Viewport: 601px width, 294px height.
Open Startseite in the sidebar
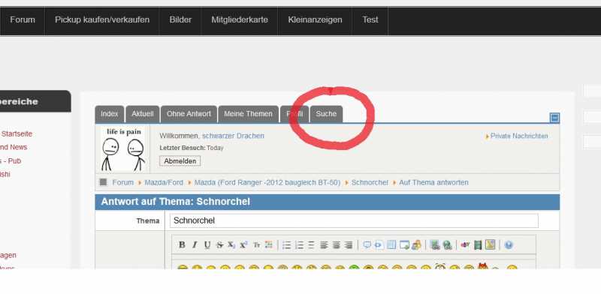coord(17,134)
